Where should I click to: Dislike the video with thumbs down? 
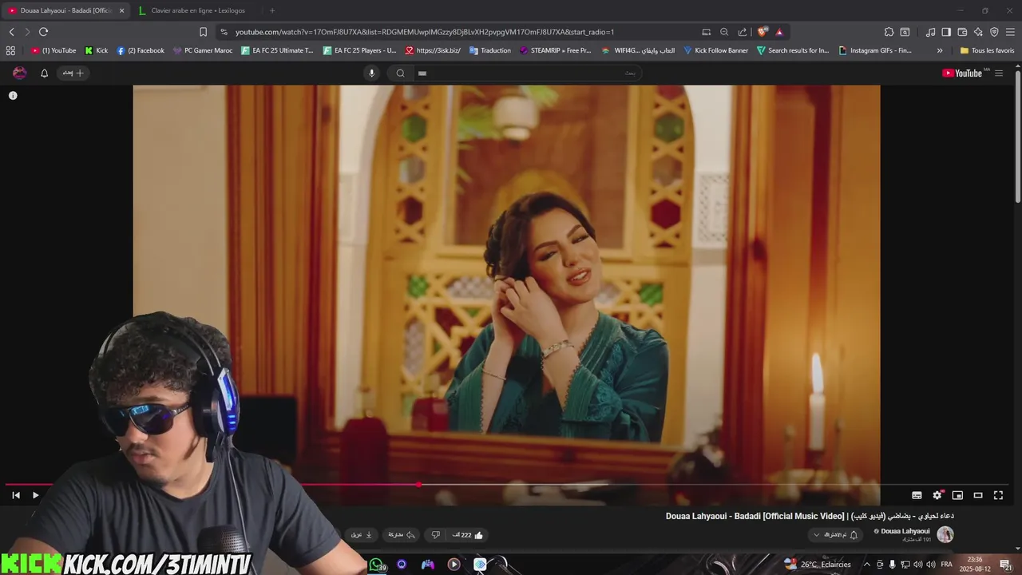point(436,535)
